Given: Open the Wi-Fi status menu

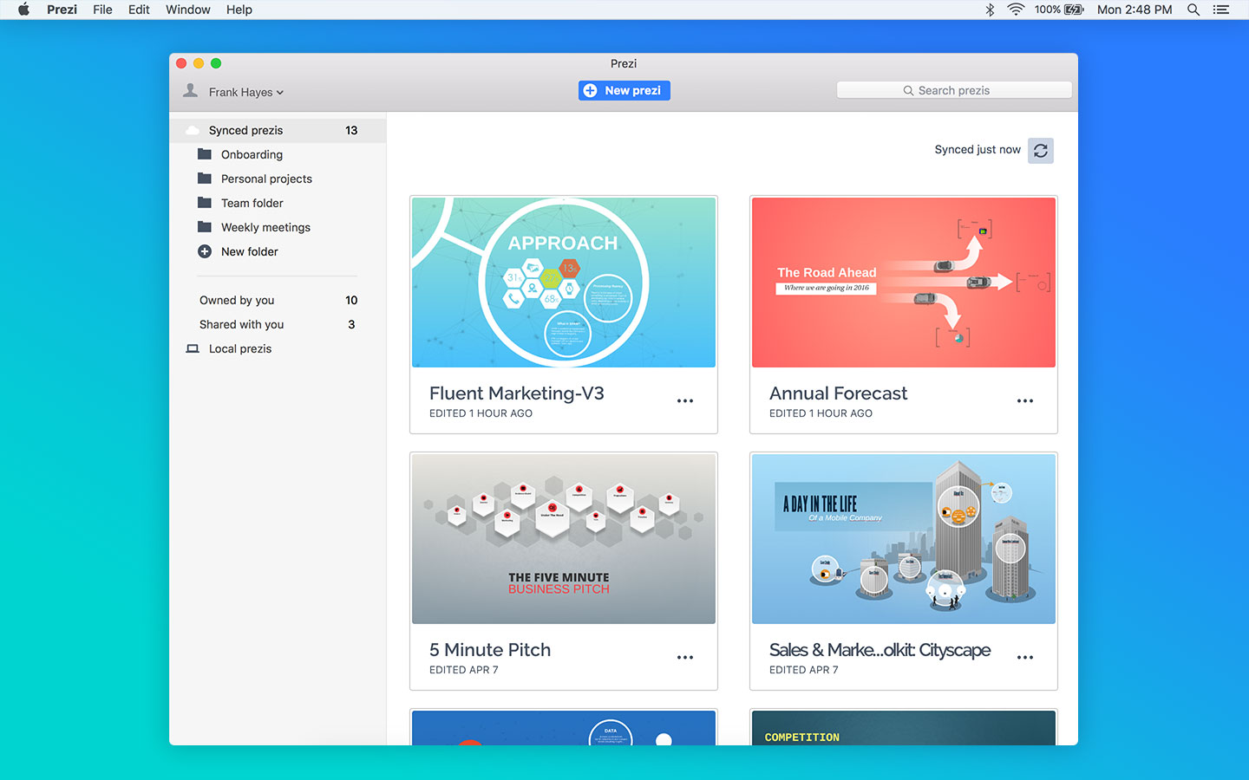Looking at the screenshot, I should tap(1015, 10).
